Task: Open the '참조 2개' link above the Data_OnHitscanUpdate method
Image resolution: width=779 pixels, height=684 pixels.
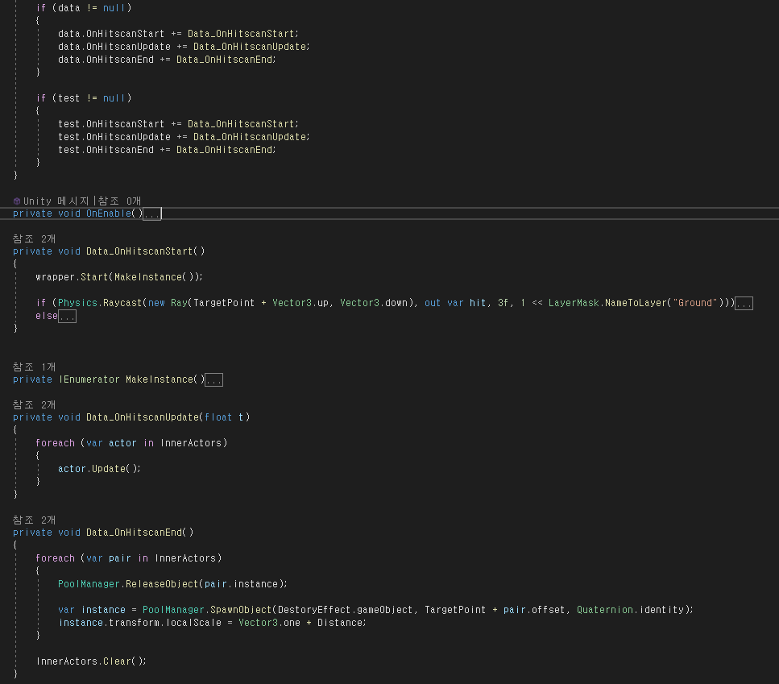Action: [x=34, y=404]
